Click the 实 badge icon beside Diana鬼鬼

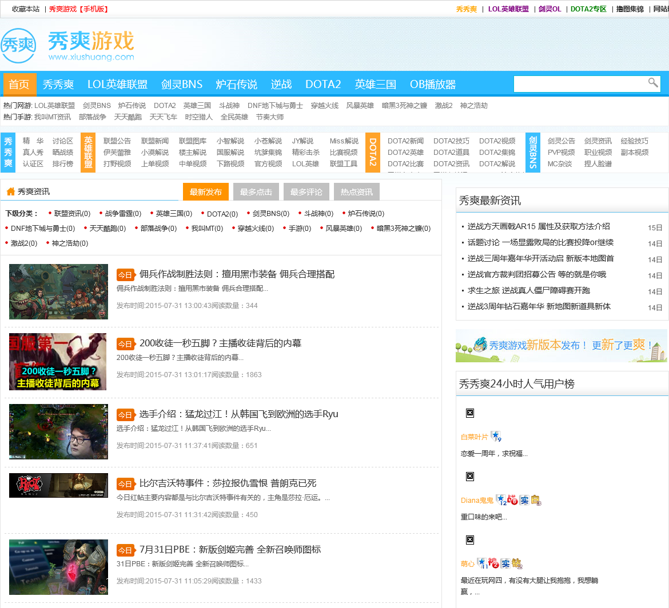[524, 501]
